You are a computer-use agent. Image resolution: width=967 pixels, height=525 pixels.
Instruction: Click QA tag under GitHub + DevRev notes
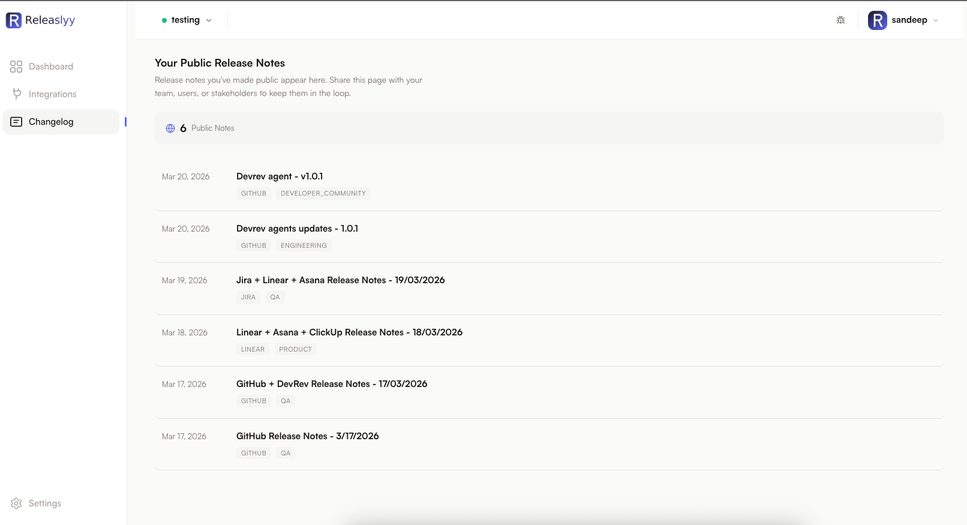(x=286, y=401)
